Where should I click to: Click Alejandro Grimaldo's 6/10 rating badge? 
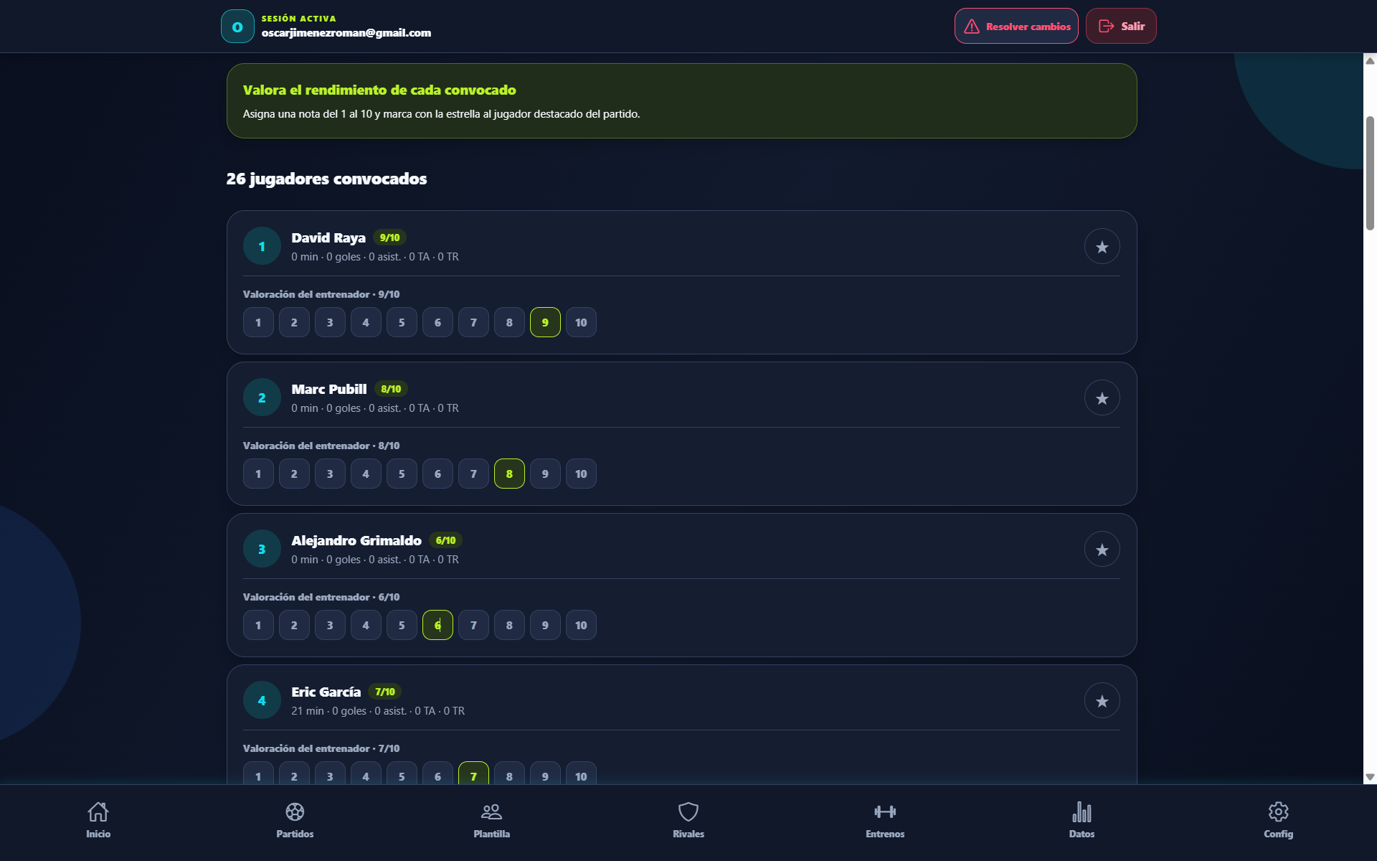[x=446, y=540]
